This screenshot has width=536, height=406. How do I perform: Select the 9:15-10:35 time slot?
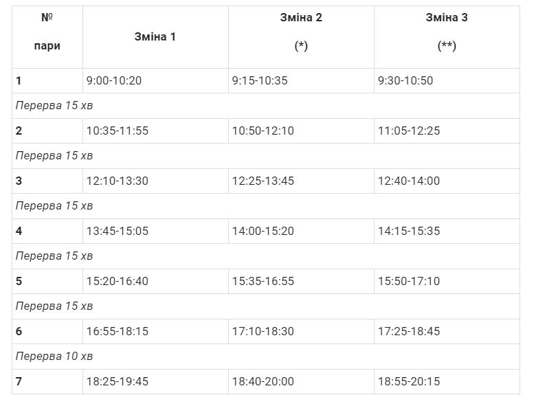coord(260,81)
